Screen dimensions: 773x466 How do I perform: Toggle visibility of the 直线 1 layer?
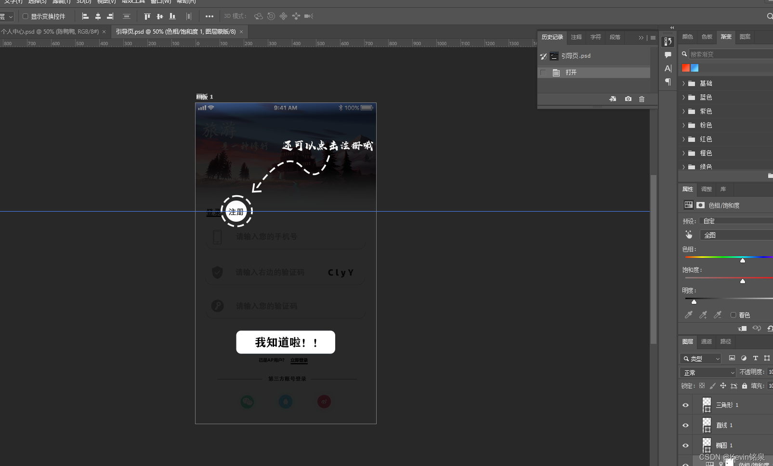tap(685, 425)
